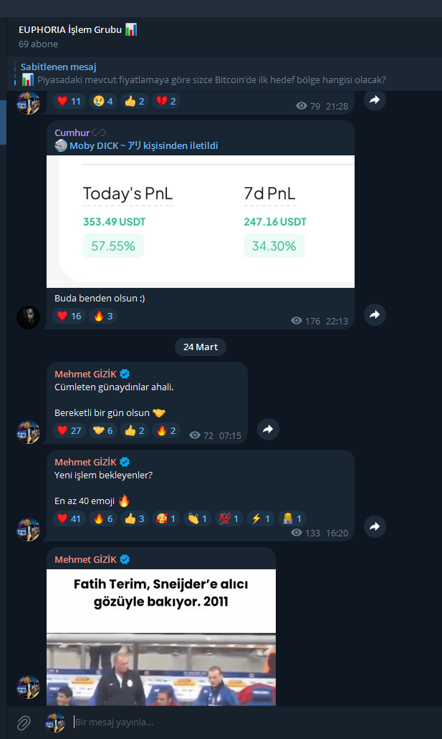
Task: Open Cumhur's profile avatar
Action: coord(28,317)
